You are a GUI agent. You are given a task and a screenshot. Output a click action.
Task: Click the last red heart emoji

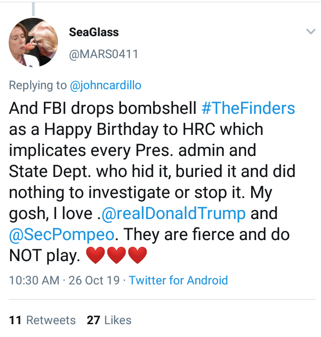[137, 255]
